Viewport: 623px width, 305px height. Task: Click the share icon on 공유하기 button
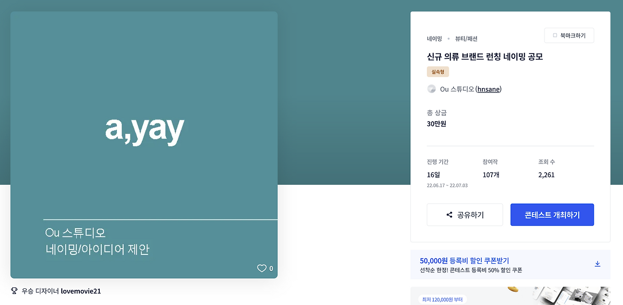click(448, 215)
